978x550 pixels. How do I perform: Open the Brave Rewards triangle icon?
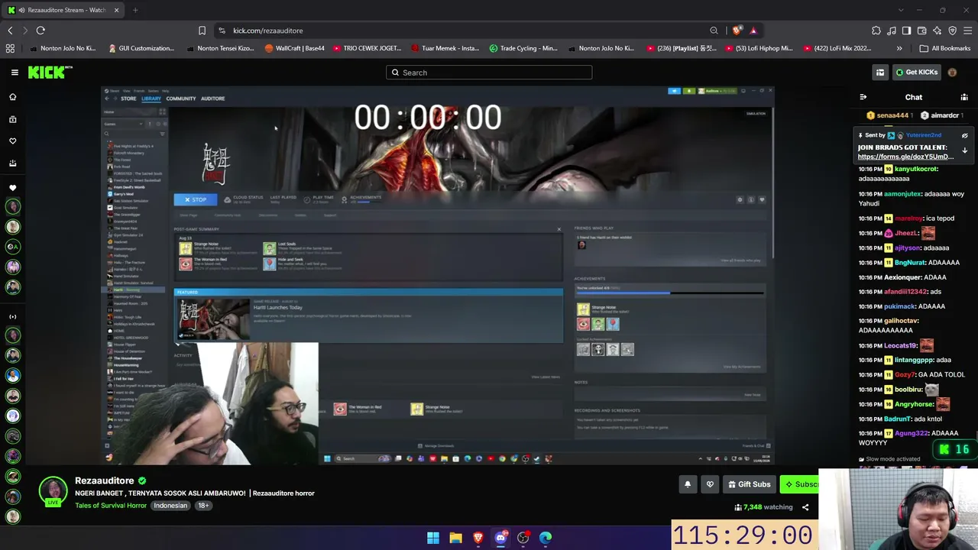pyautogui.click(x=753, y=31)
